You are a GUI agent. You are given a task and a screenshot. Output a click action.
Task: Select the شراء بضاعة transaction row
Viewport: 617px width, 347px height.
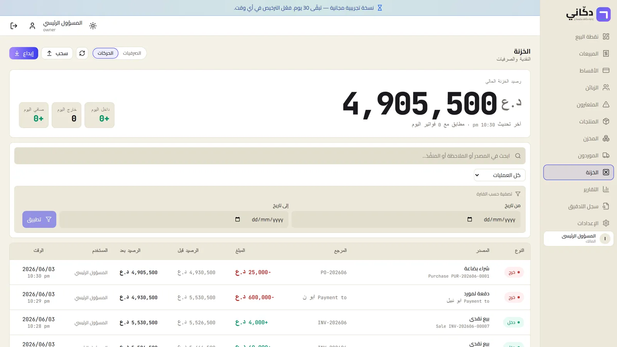270,272
